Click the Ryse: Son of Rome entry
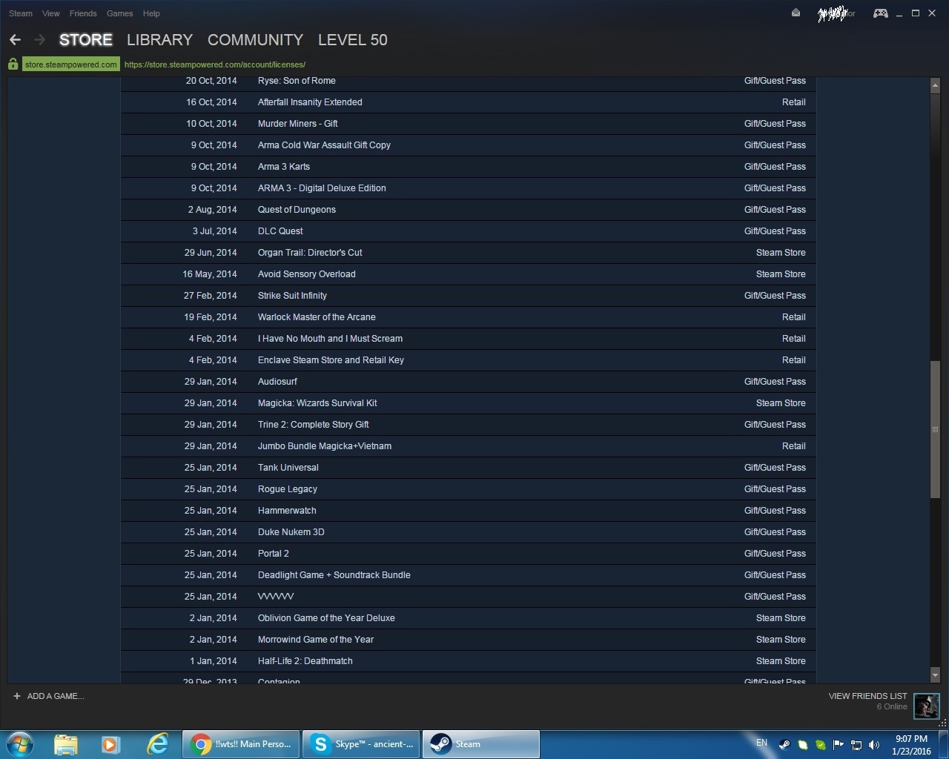Viewport: 949px width, 759px height. tap(469, 81)
